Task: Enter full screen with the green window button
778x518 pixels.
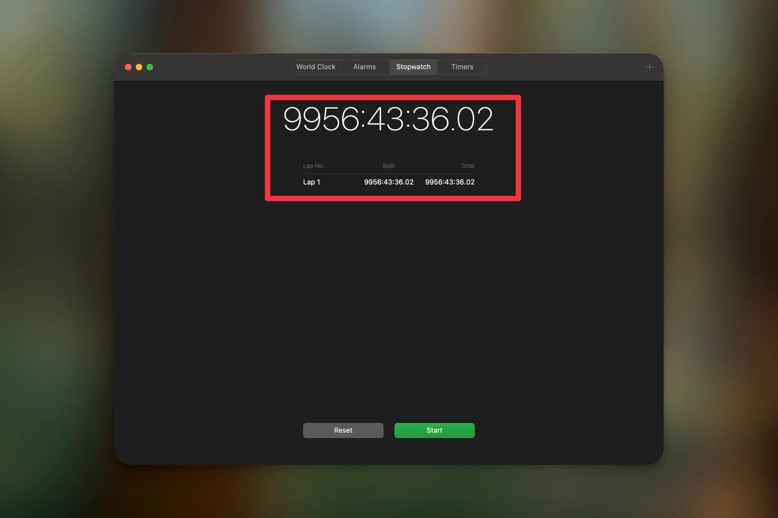Action: (x=150, y=67)
